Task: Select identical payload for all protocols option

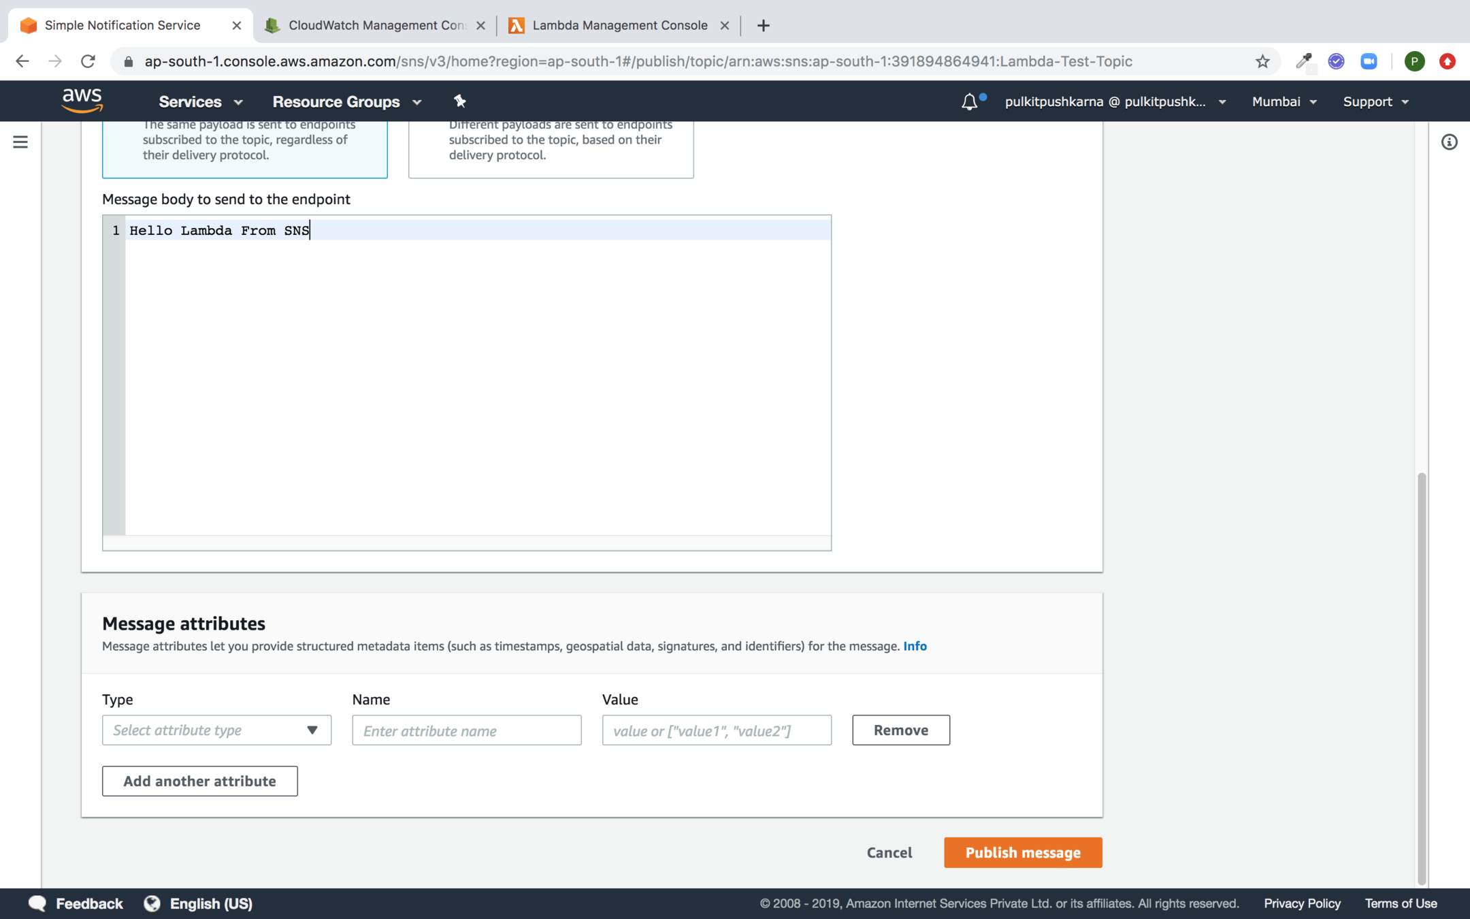Action: coord(245,146)
